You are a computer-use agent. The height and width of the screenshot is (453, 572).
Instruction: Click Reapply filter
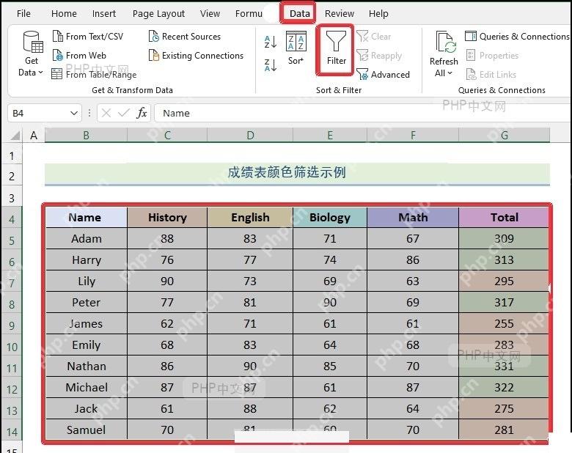(379, 56)
